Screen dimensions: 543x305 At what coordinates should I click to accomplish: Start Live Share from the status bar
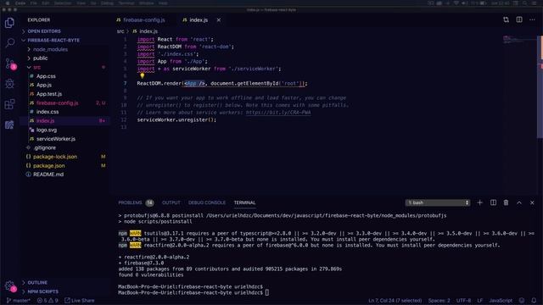(80, 301)
